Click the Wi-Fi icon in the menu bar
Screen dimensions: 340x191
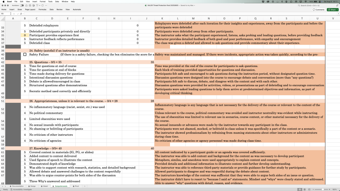tap(305, 2)
